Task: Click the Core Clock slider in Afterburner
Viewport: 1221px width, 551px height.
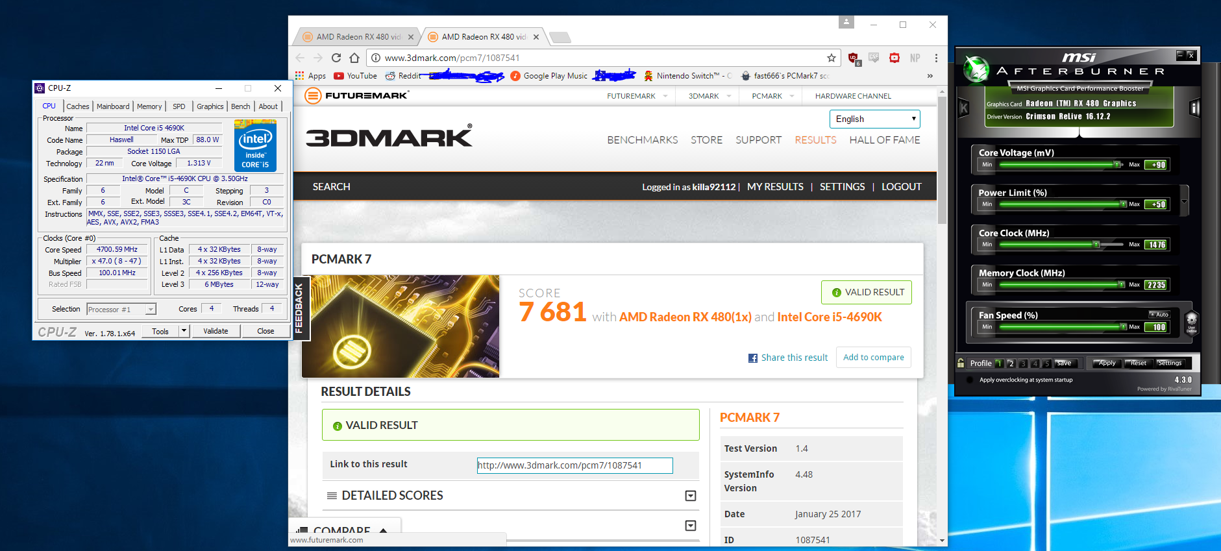Action: pyautogui.click(x=1061, y=245)
